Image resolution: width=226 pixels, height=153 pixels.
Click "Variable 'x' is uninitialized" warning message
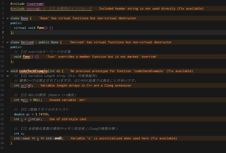pos(124,138)
